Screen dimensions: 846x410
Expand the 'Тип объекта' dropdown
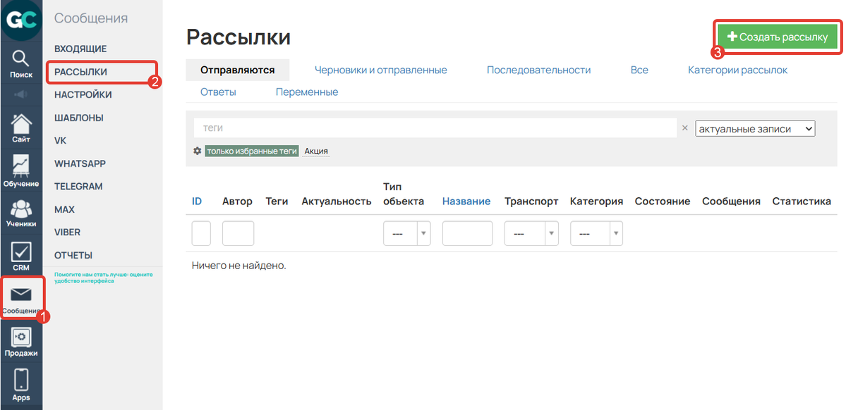(x=406, y=232)
